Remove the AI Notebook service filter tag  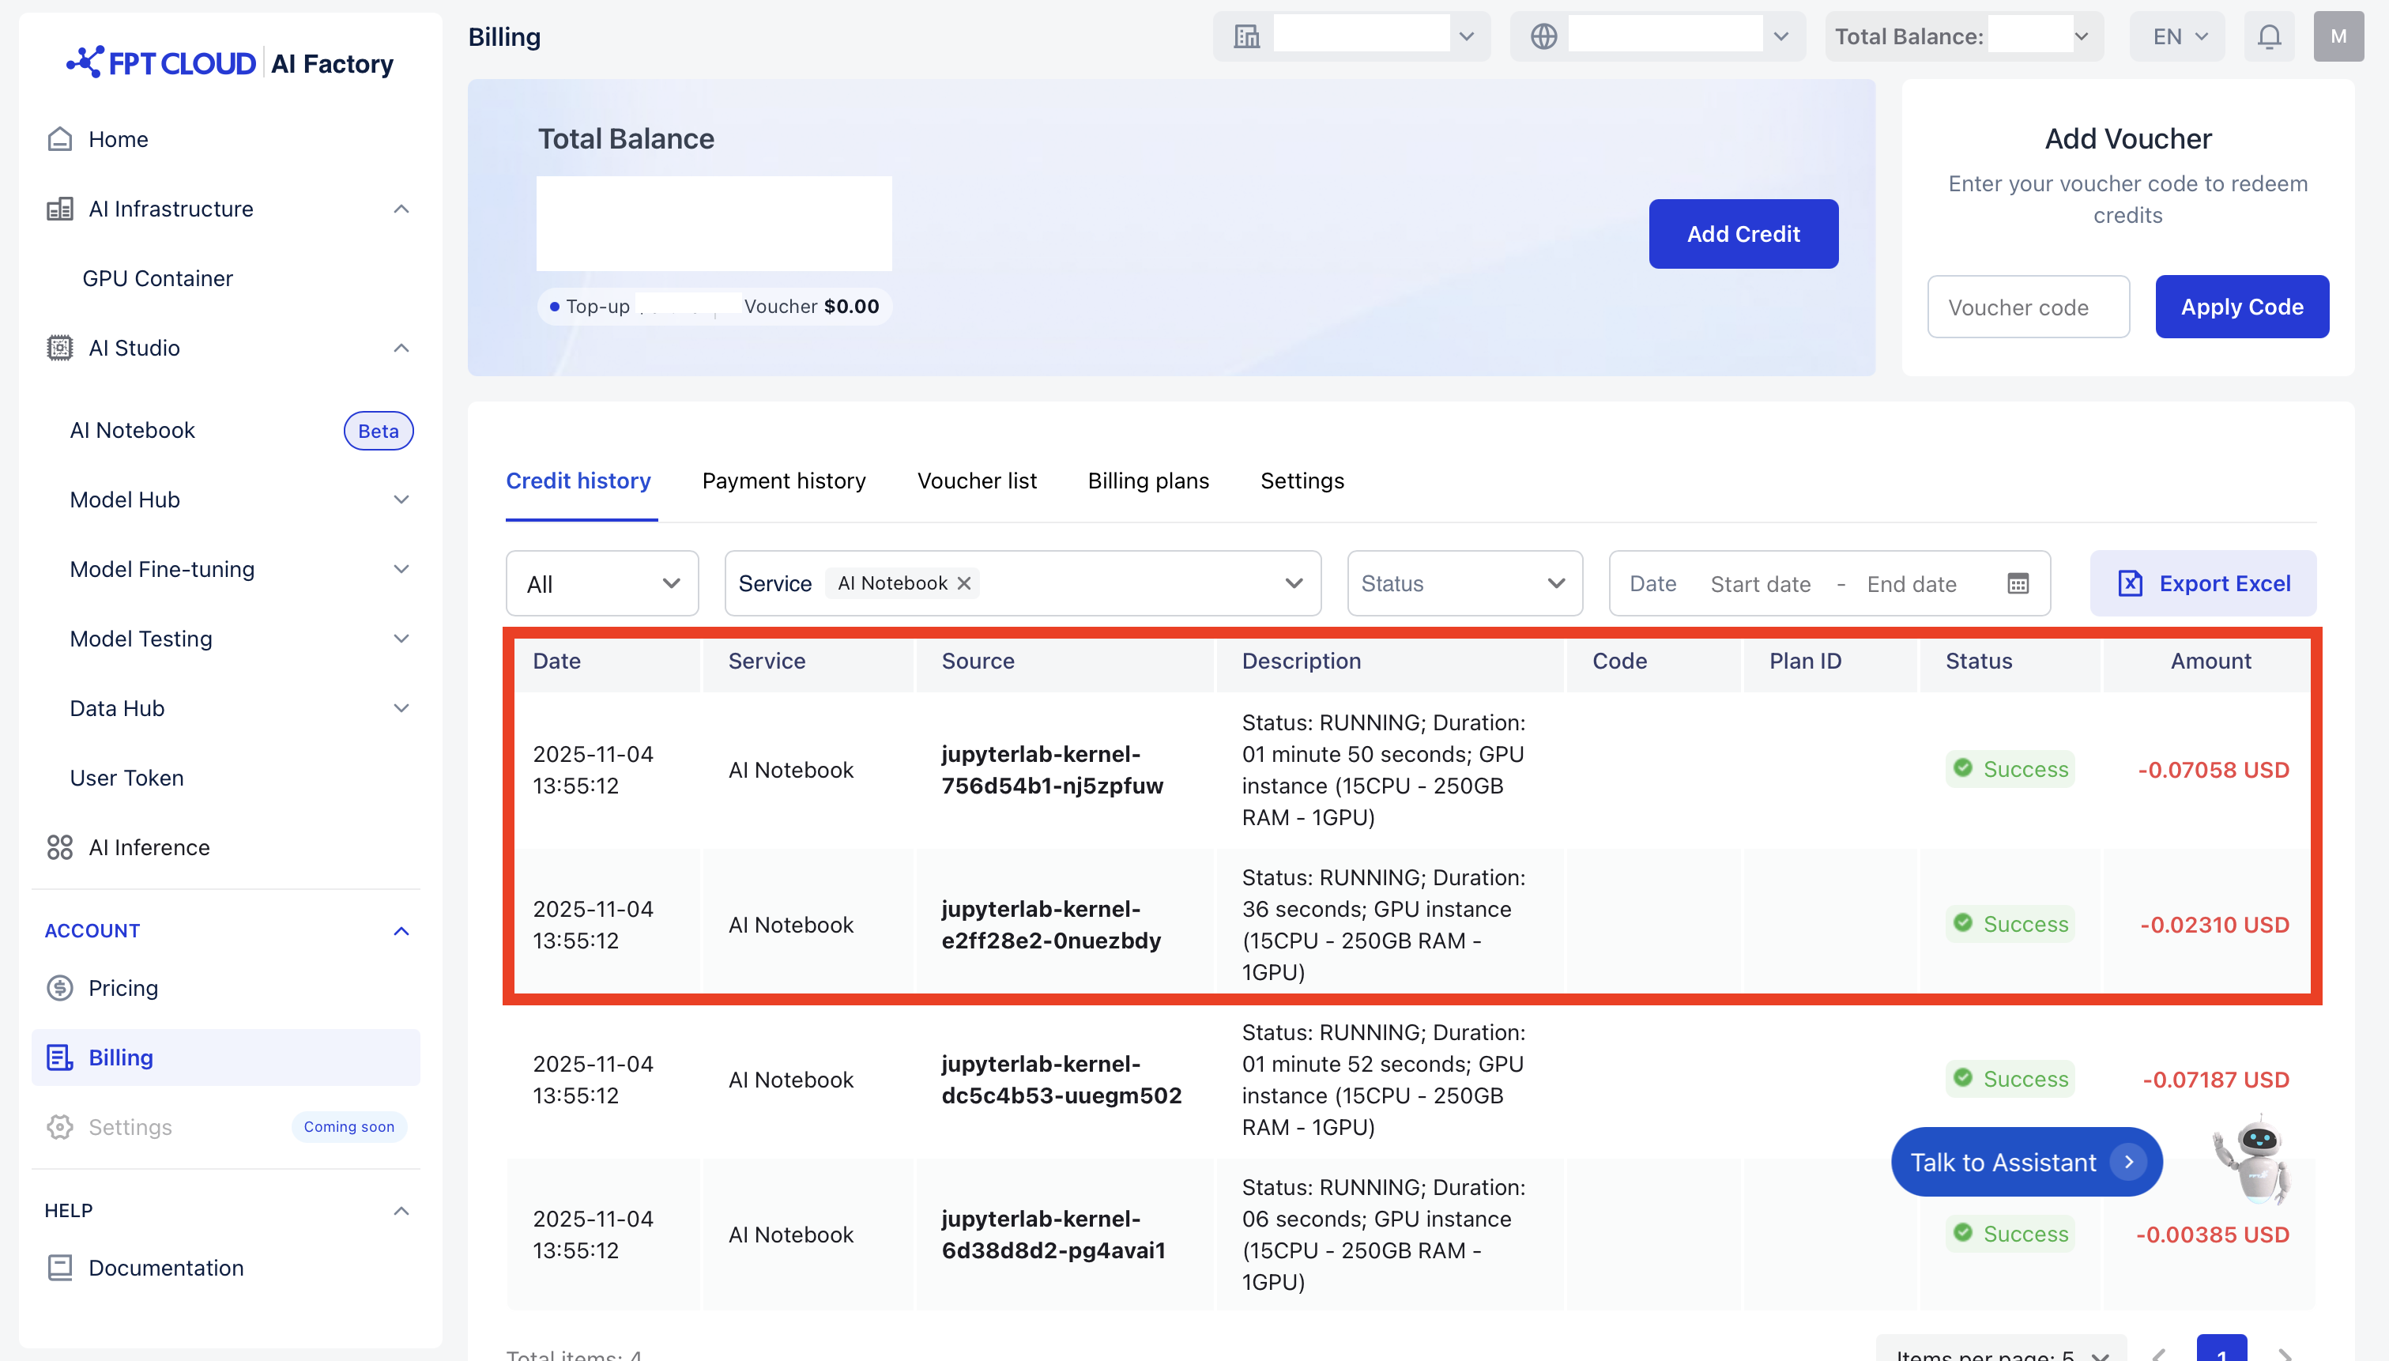(963, 583)
